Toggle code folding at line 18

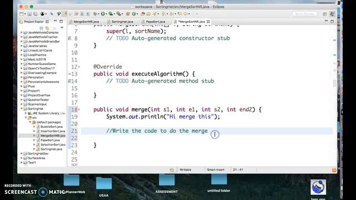[79, 109]
